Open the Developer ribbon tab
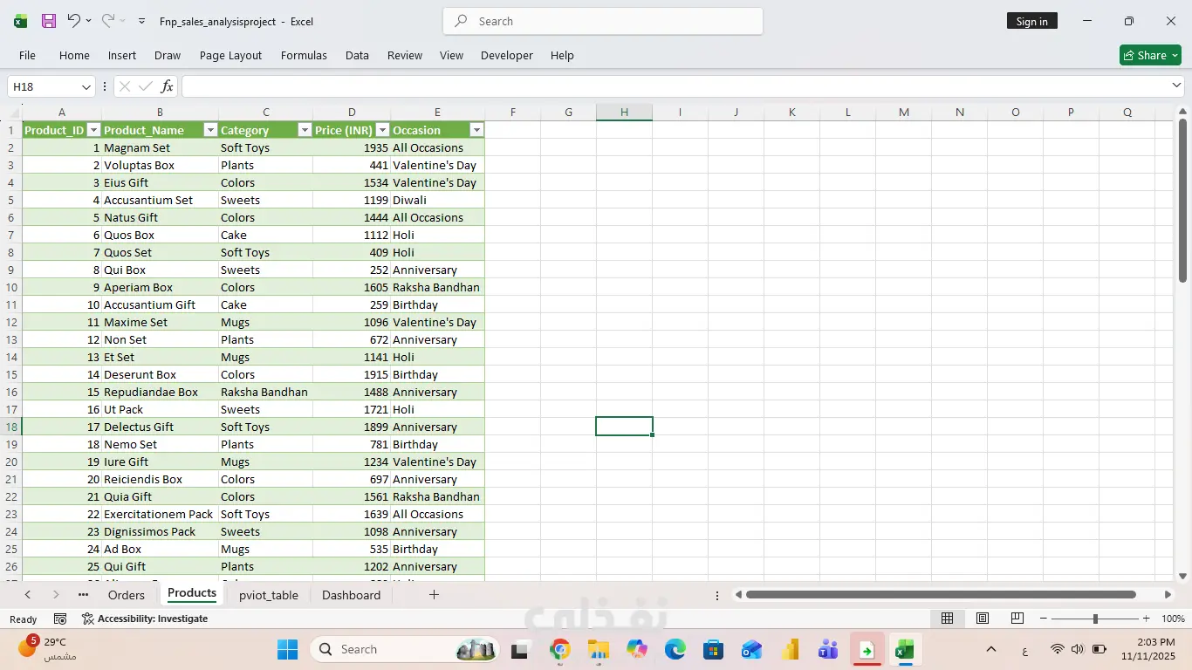 click(507, 55)
